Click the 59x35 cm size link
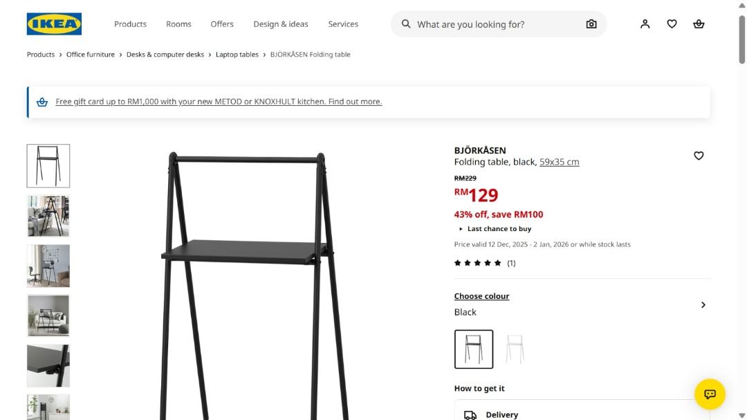This screenshot has height=420, width=747. [559, 162]
